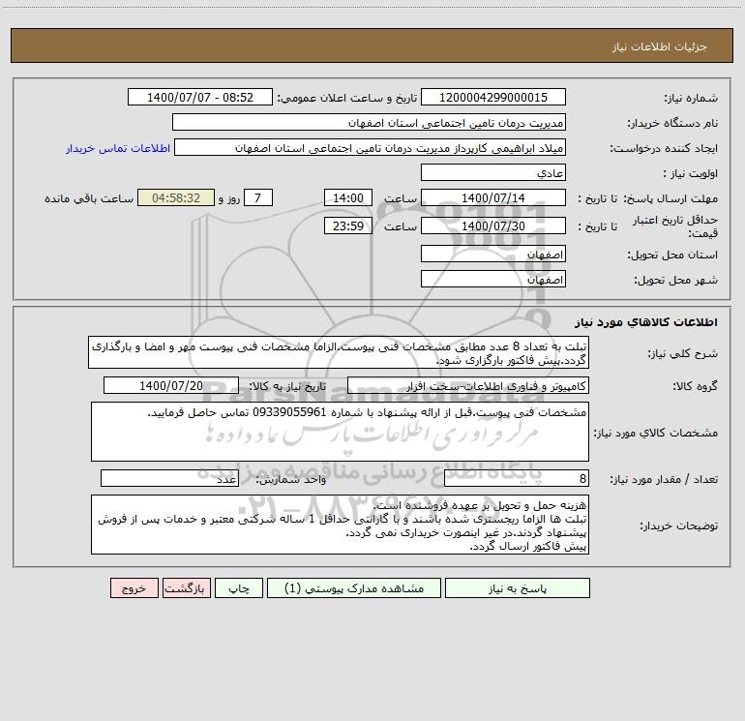This screenshot has width=745, height=721.
Task: Click the تاریخ نیاز به کالا label
Action: tap(287, 386)
